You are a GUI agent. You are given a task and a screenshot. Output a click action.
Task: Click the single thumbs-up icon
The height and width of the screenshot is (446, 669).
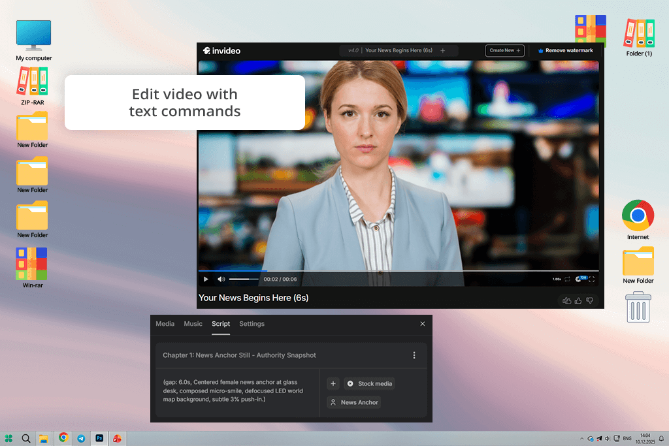tap(578, 300)
